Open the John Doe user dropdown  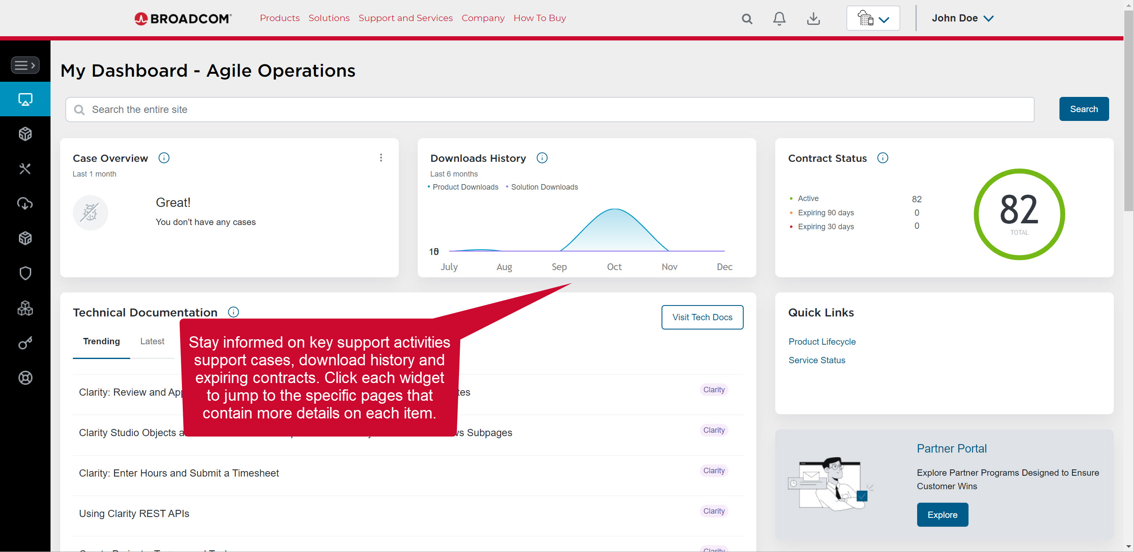962,19
